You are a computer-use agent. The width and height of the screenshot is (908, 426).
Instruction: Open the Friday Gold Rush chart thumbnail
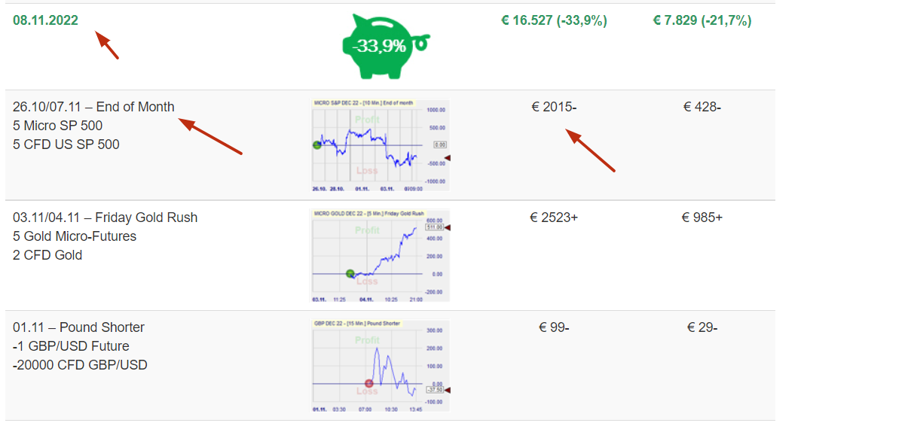tap(380, 255)
